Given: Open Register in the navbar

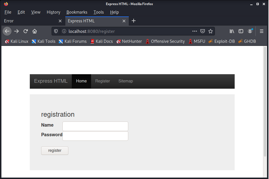Looking at the screenshot, I should (103, 81).
